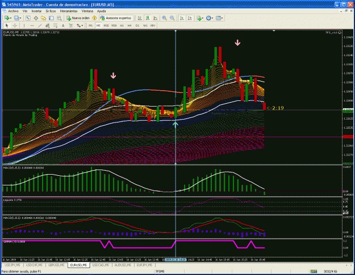Open the Gráficos menu

51,11
